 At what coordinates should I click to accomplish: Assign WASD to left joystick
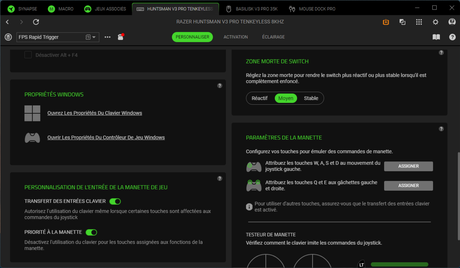[x=409, y=166]
